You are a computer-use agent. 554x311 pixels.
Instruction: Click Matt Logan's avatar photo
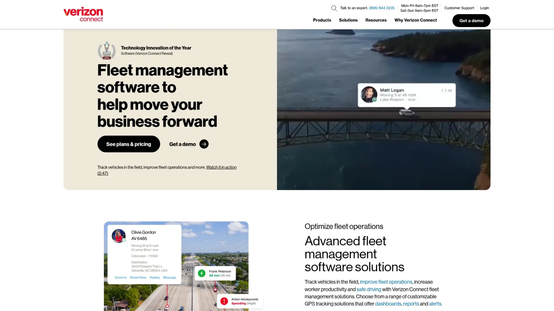(x=369, y=95)
